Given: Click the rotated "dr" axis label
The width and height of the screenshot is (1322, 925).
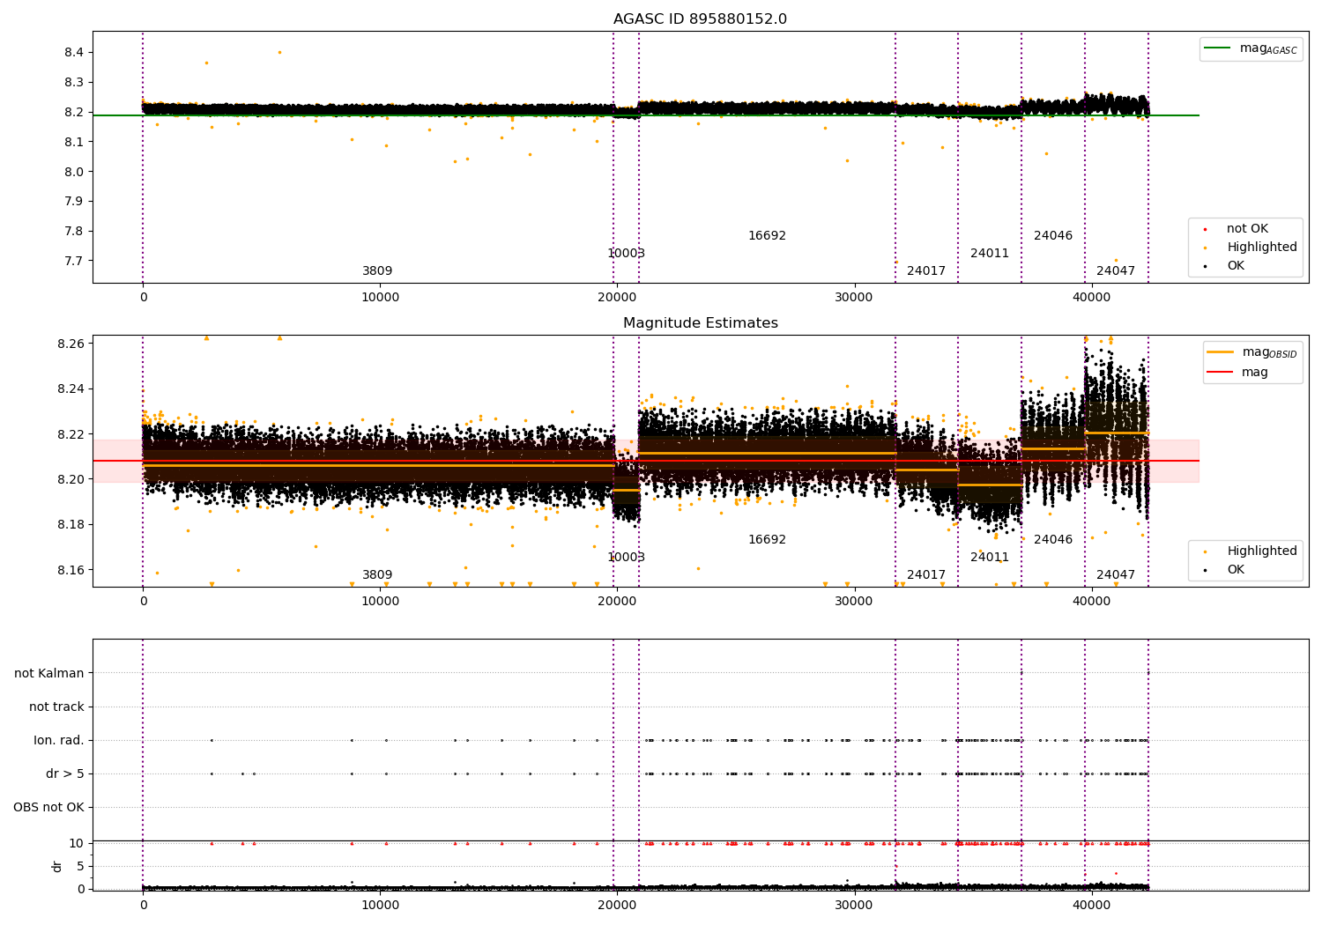Looking at the screenshot, I should tap(56, 866).
